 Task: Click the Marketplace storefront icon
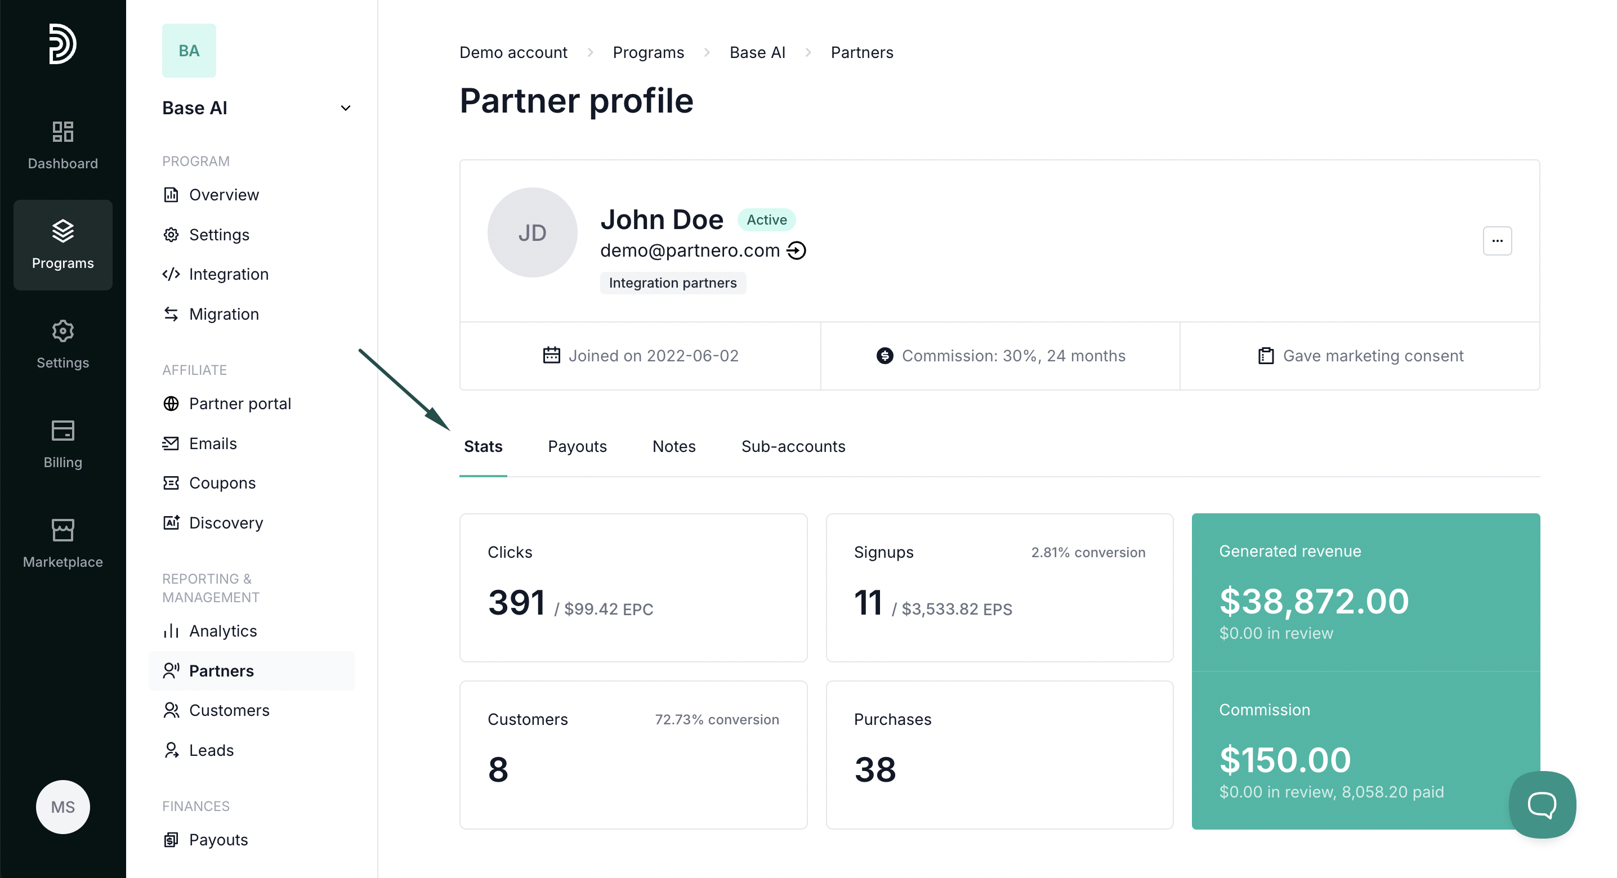click(62, 530)
